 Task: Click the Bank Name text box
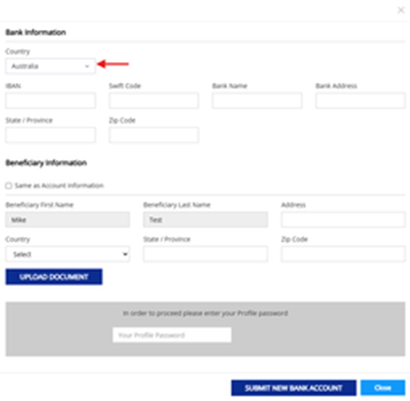(257, 101)
